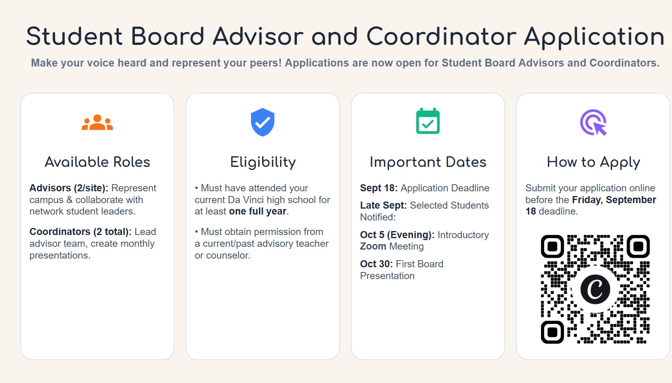Click the Oct 5 Introductory Zoom Meeting entry
Image resolution: width=672 pixels, height=383 pixels.
(x=424, y=241)
